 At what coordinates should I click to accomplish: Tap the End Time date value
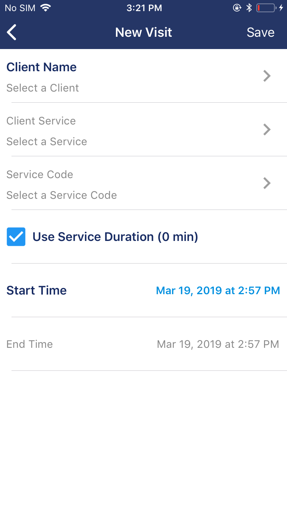218,344
